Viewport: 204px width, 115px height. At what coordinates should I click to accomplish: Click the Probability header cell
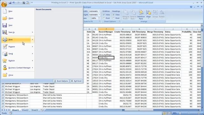point(187,32)
